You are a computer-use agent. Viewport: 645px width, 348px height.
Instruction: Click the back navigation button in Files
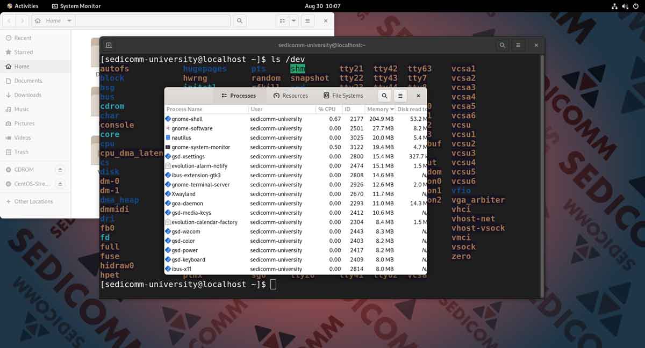tap(9, 20)
